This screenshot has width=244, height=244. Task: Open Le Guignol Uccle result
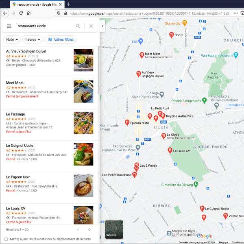pos(49,157)
